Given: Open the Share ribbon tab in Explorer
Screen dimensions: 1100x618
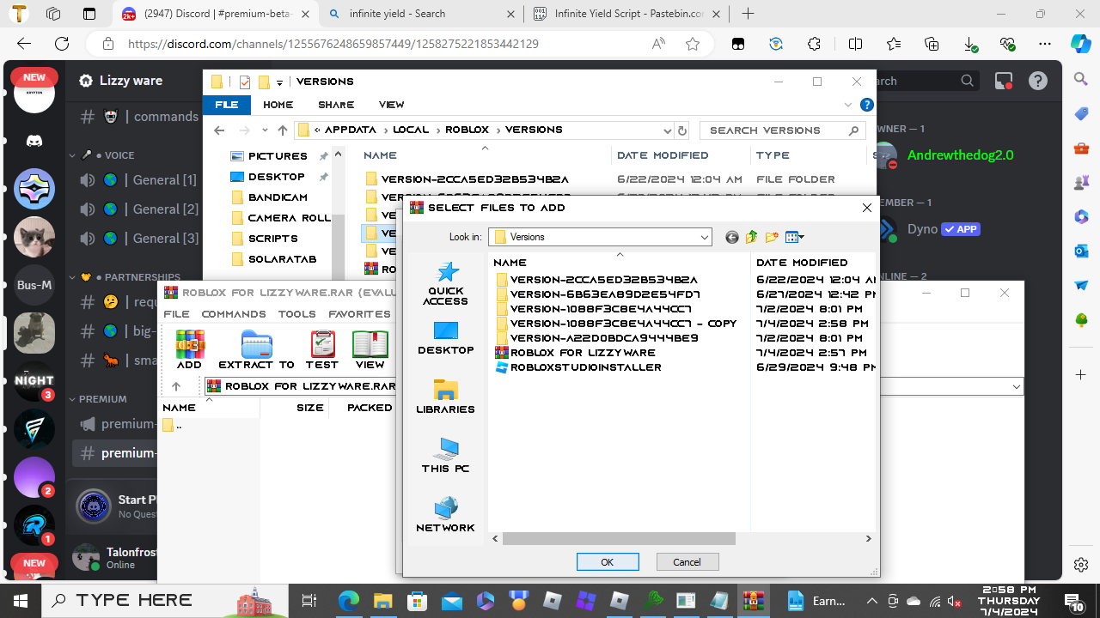Looking at the screenshot, I should coord(336,105).
